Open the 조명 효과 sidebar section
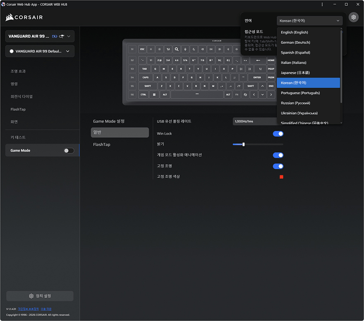The height and width of the screenshot is (321, 364). click(x=18, y=71)
